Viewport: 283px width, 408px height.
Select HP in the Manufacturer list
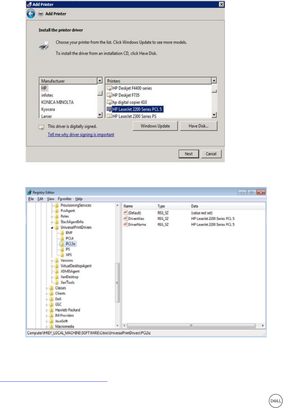(44, 88)
